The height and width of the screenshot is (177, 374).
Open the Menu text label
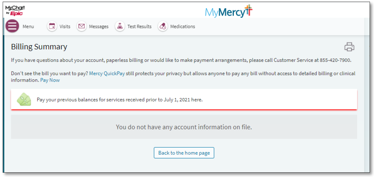(28, 26)
